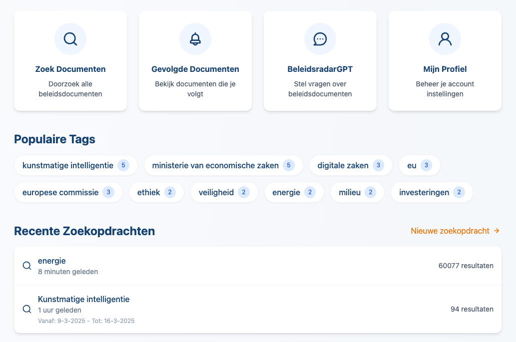Open the Zoek Documenten card

pyautogui.click(x=70, y=60)
